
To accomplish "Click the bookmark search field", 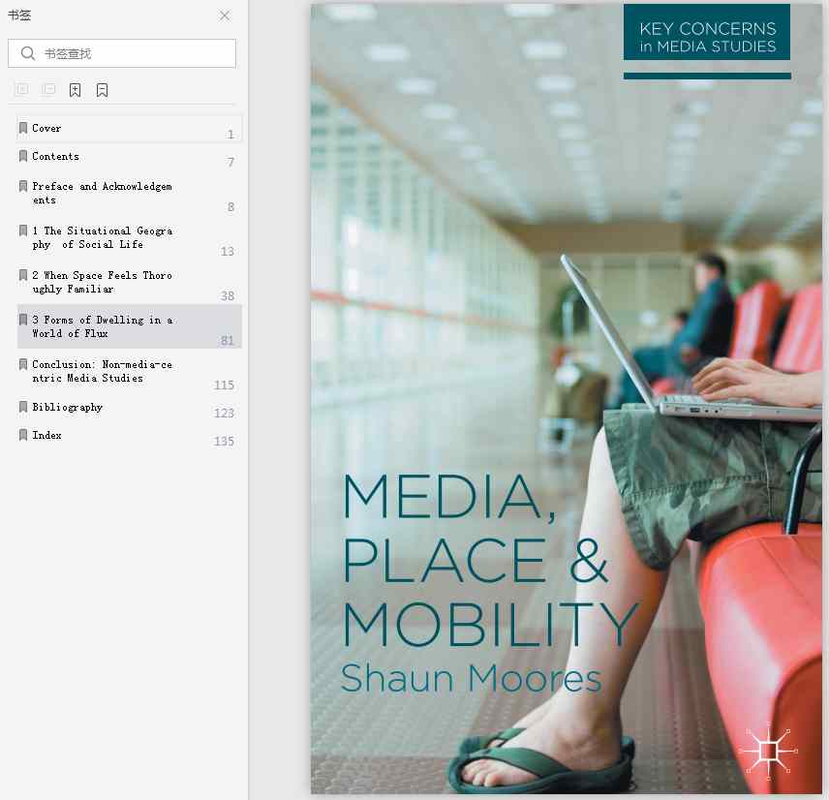I will 122,53.
